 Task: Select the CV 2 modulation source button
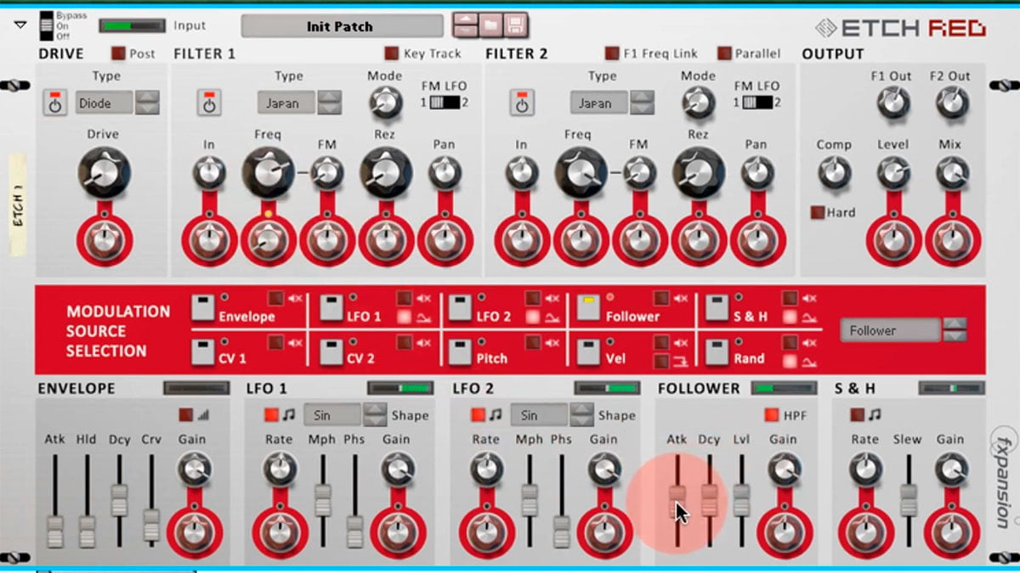tap(331, 352)
